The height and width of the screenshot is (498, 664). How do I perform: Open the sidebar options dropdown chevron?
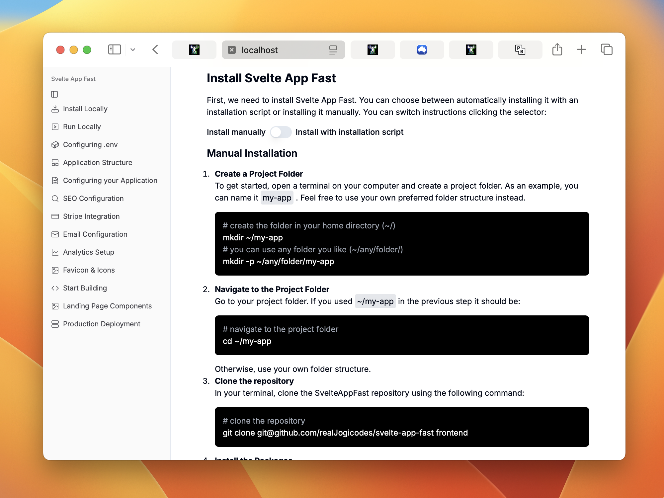coord(133,50)
